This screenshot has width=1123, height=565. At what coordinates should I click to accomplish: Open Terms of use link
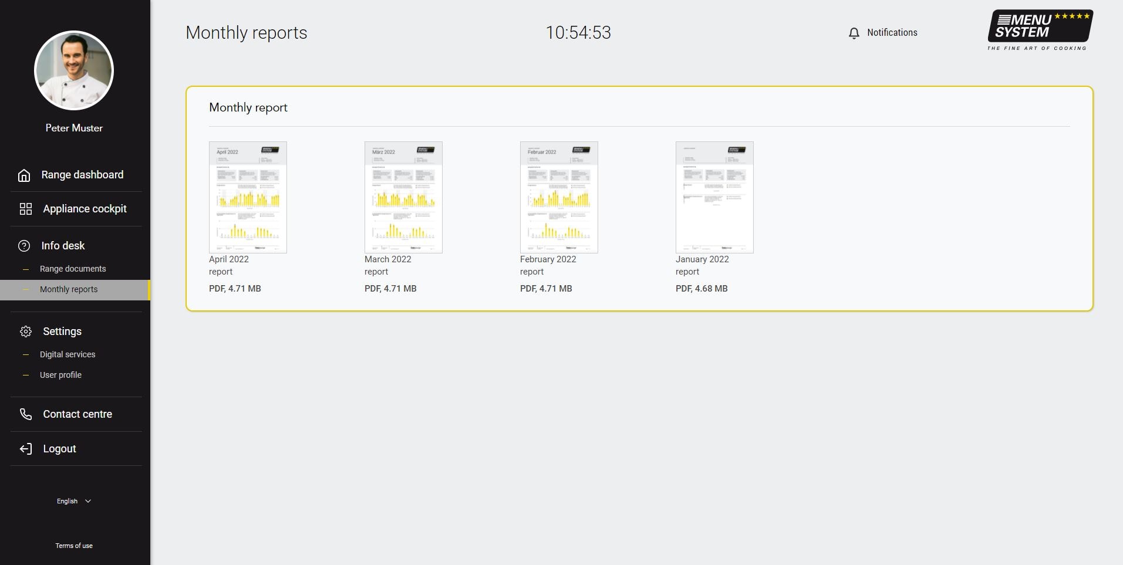point(74,546)
